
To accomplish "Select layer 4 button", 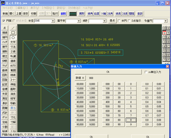I will point(164,46).
